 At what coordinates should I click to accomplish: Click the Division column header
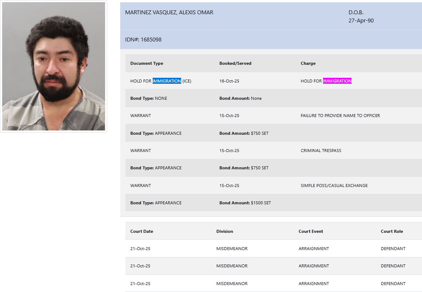tap(224, 232)
